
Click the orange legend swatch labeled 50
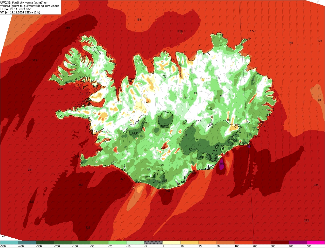(225, 242)
